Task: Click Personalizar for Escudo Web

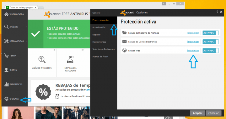Action: tap(193, 51)
